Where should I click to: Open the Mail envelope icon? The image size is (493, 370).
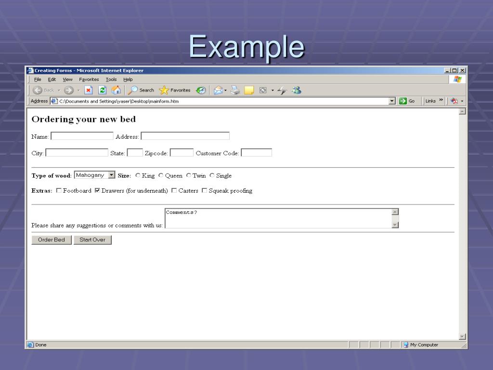[218, 91]
